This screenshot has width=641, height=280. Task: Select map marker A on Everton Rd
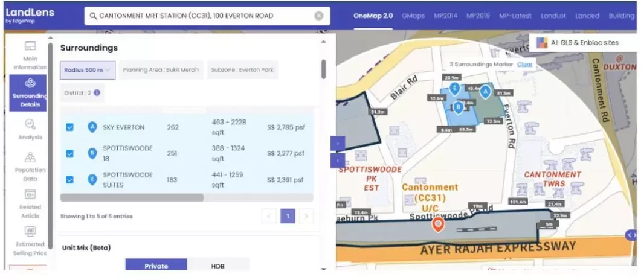pos(485,92)
